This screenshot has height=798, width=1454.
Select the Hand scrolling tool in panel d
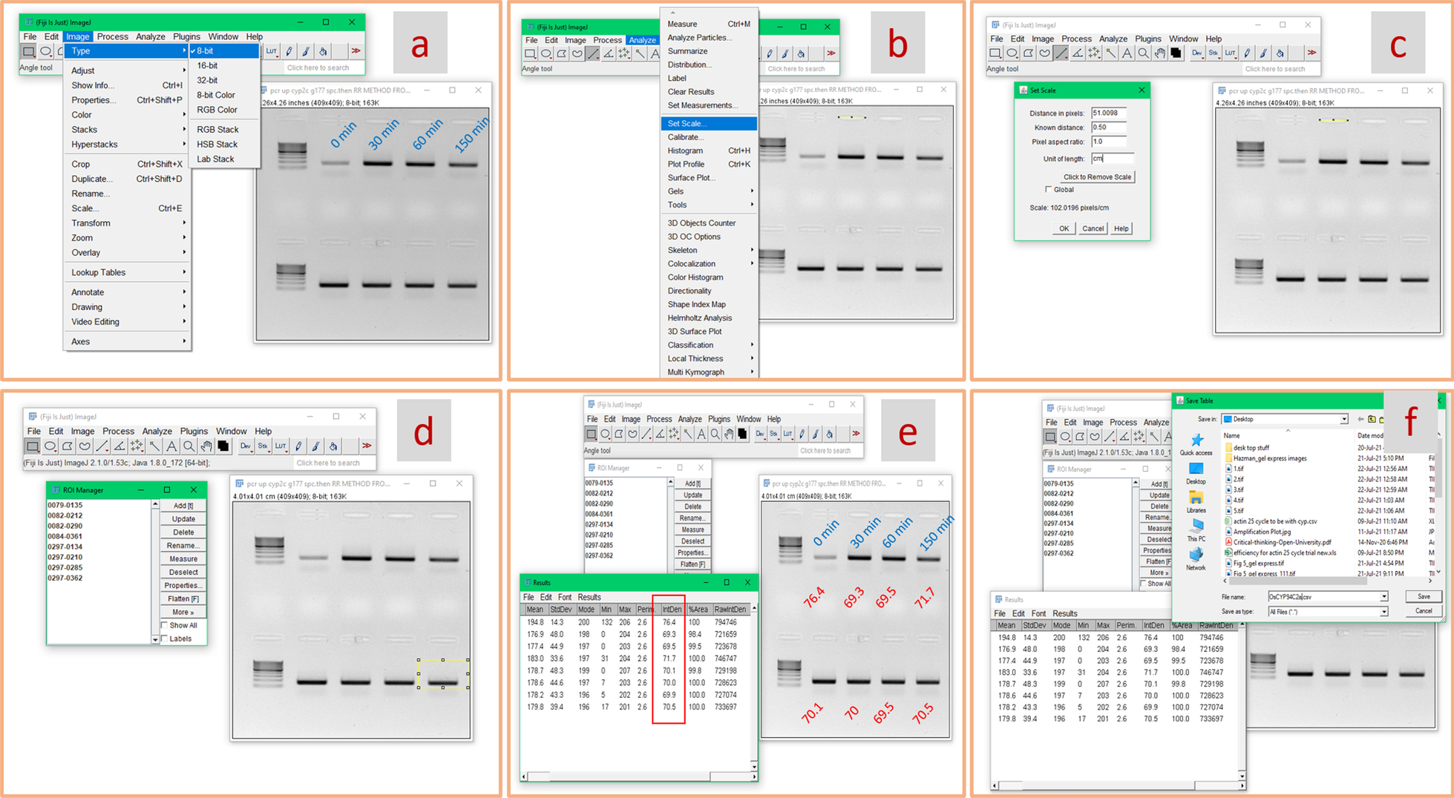click(x=206, y=446)
